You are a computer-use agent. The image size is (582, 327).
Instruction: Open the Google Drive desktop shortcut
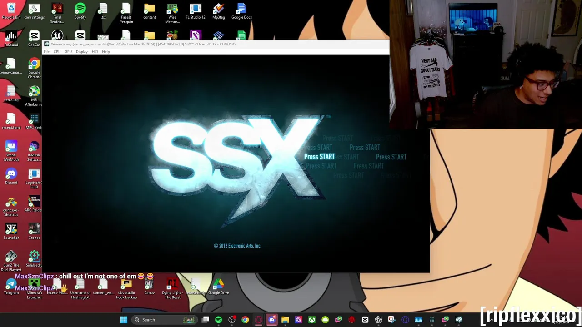point(218,287)
